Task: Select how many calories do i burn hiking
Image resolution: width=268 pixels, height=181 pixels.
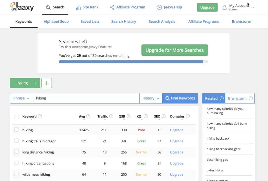Action: coord(227,126)
